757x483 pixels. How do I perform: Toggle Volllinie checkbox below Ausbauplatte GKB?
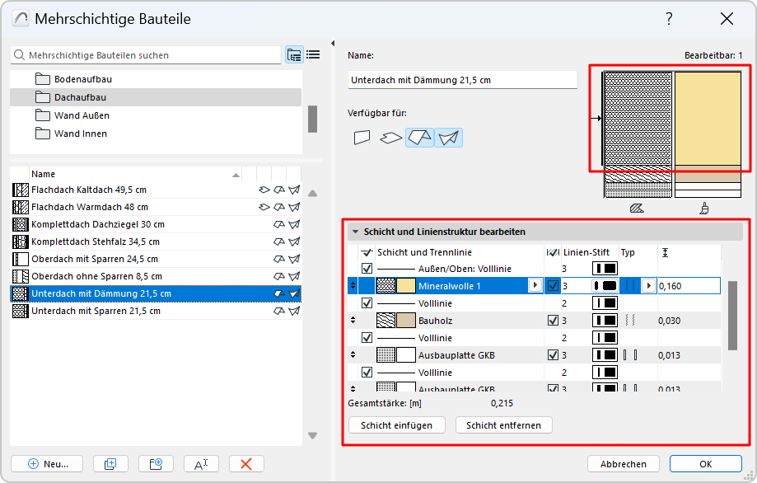point(367,373)
